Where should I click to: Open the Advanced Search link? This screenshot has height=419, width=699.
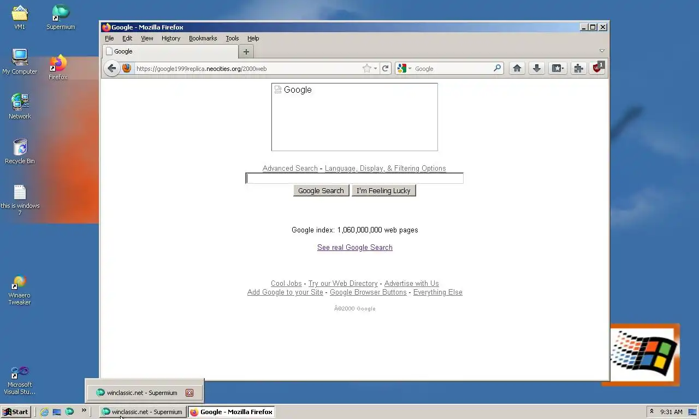click(290, 169)
